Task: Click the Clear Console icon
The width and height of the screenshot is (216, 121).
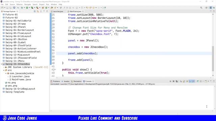Action: 181,81
